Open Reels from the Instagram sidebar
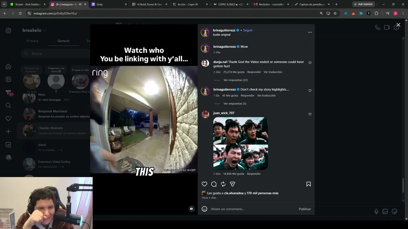 pos(8,80)
